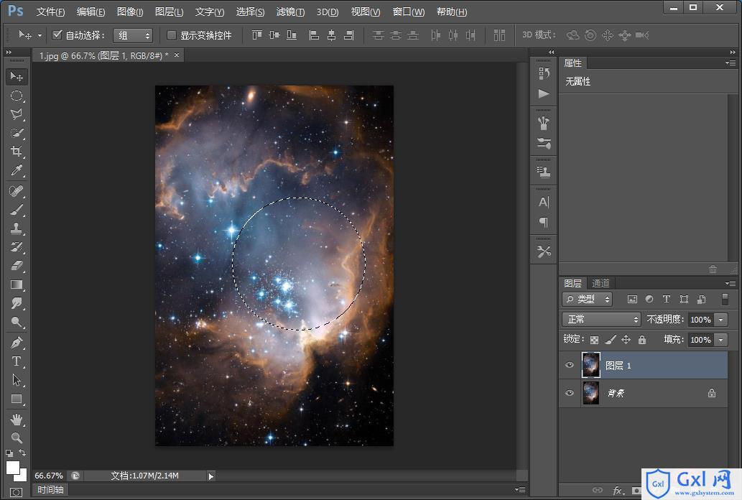The image size is (742, 500).
Task: Open the 不透明度 opacity slider arrow
Action: 720,320
